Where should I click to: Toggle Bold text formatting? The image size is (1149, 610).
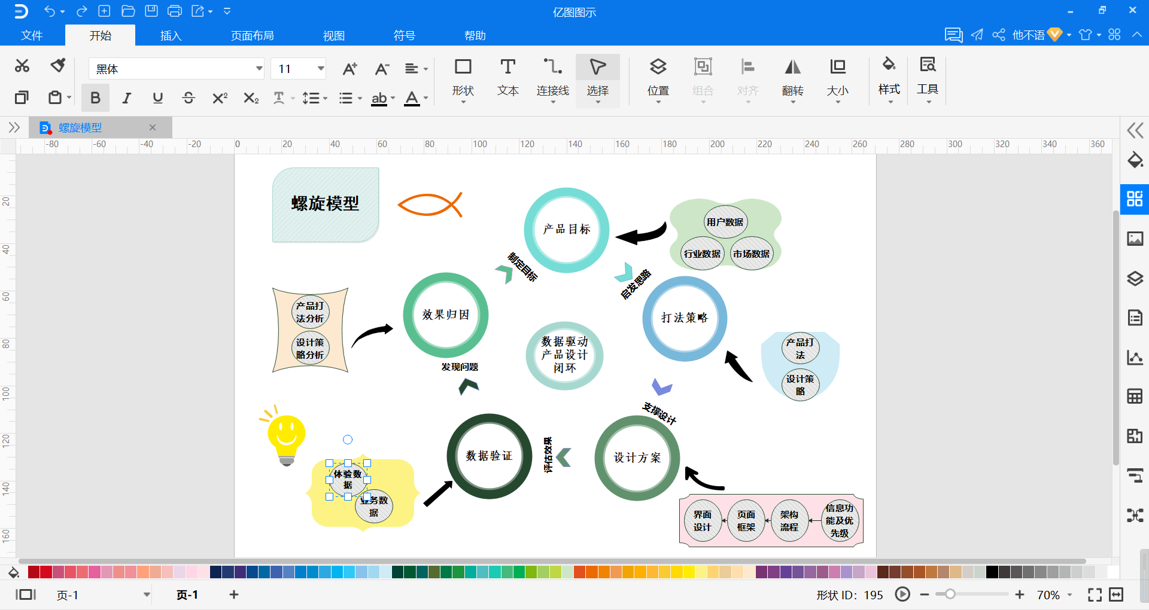point(95,97)
